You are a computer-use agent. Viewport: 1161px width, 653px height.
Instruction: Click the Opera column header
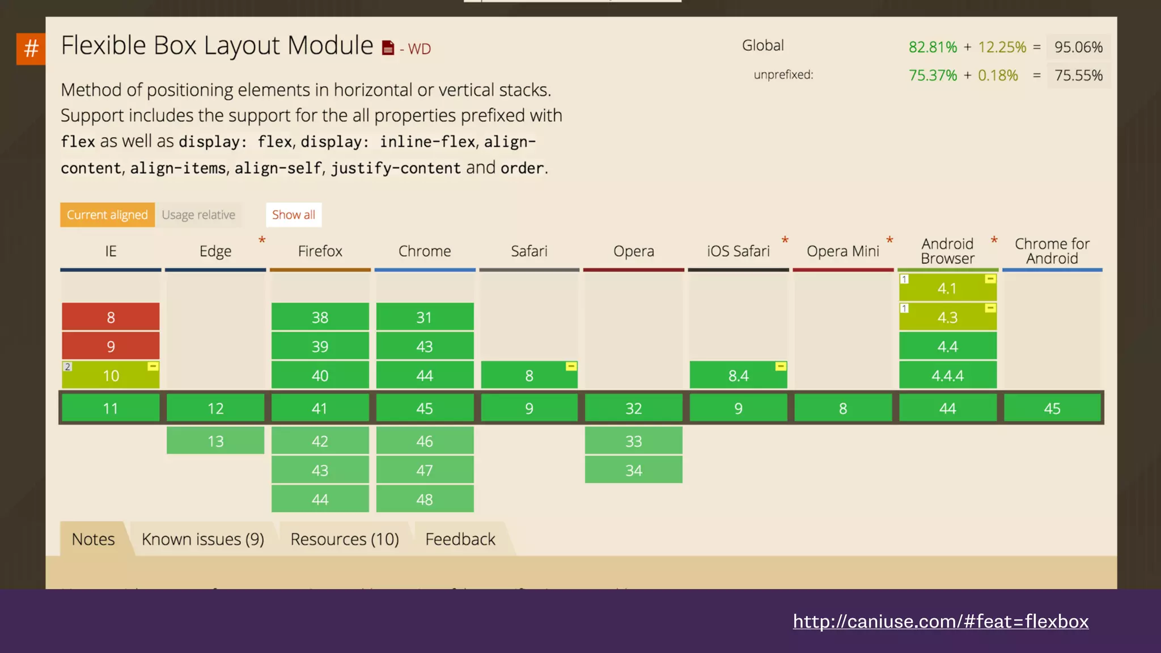pos(634,251)
